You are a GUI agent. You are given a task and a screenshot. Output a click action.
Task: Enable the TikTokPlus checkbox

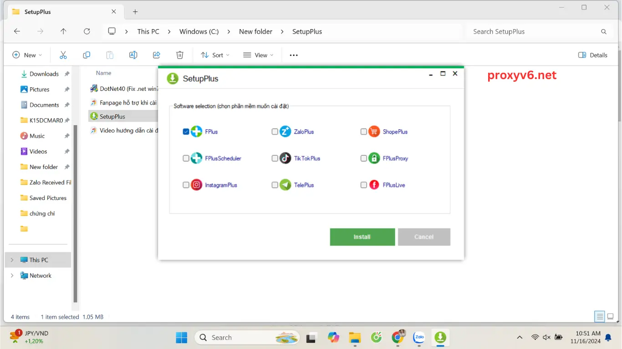(275, 159)
